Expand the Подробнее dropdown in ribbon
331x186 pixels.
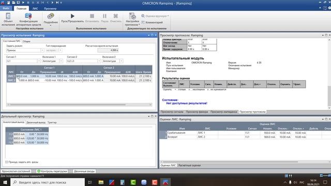(51, 25)
